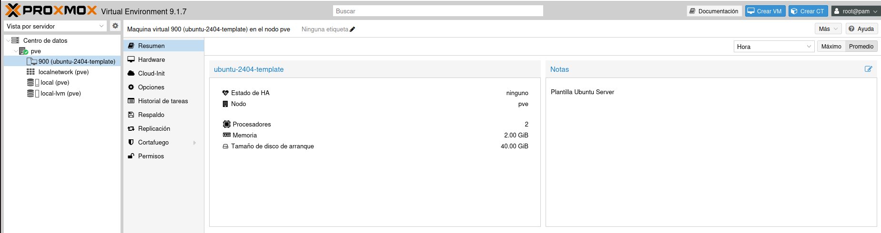Click the Ninguna etiqueta tag label
Image resolution: width=881 pixels, height=233 pixels.
coord(325,29)
